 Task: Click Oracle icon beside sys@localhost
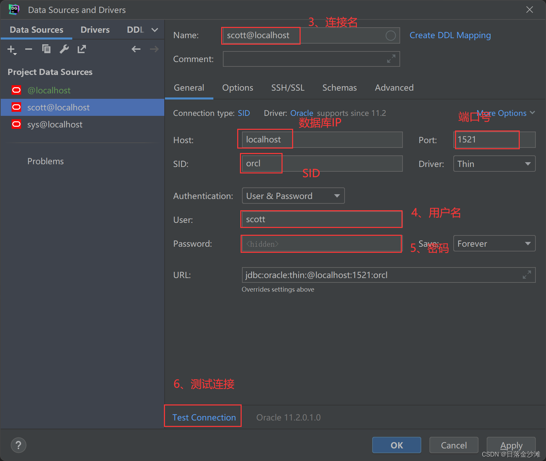16,124
